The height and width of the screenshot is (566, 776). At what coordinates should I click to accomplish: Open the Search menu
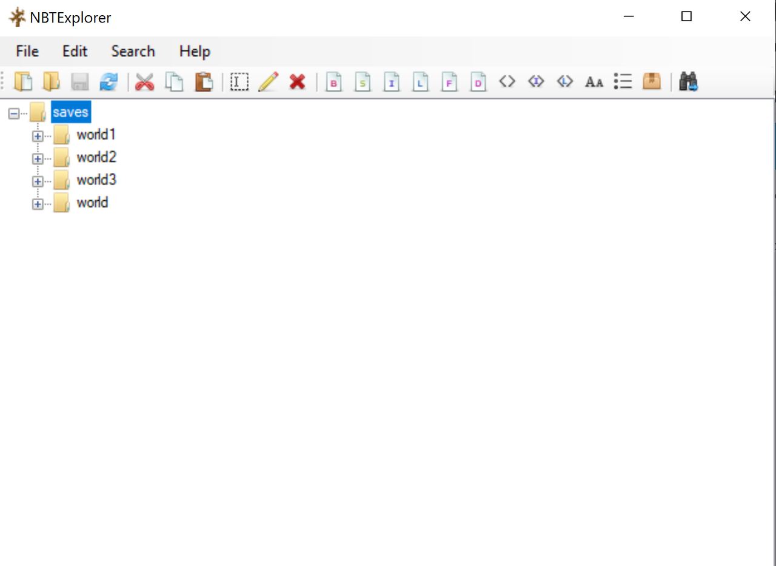click(133, 52)
